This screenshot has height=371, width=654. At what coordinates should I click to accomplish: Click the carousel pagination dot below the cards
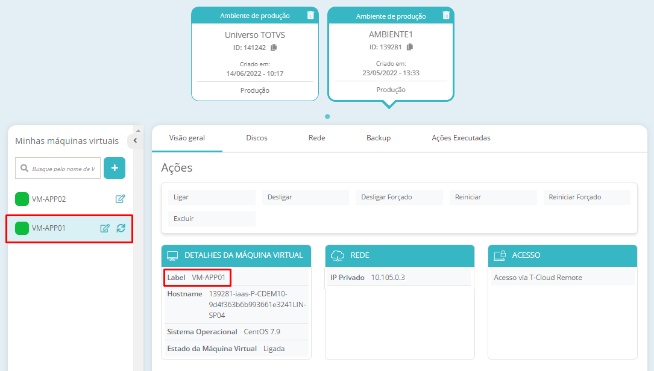click(327, 117)
